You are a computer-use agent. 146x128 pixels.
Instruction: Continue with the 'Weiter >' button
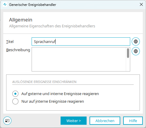click(x=73, y=121)
